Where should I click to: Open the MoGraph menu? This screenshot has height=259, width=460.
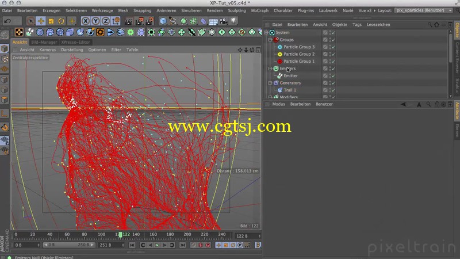click(x=260, y=10)
